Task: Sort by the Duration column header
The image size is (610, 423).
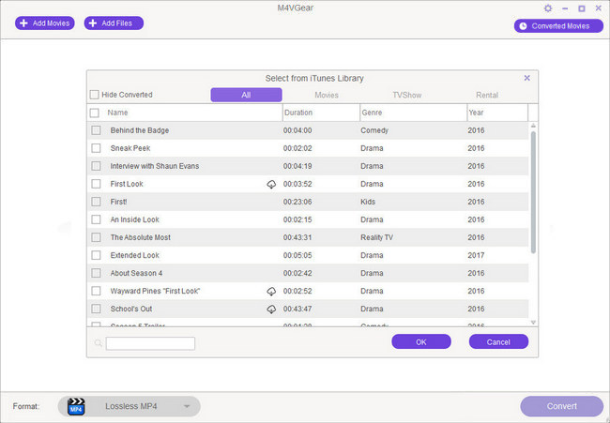Action: tap(298, 113)
